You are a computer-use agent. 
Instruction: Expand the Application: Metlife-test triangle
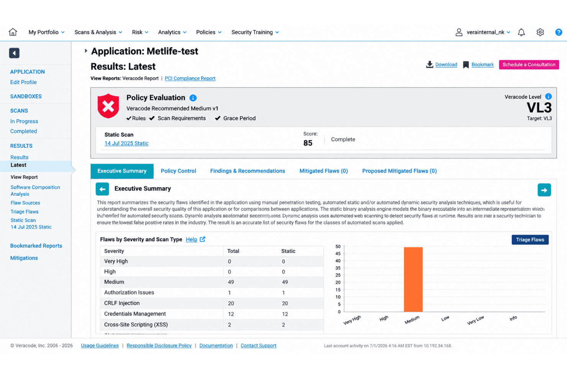(86, 51)
